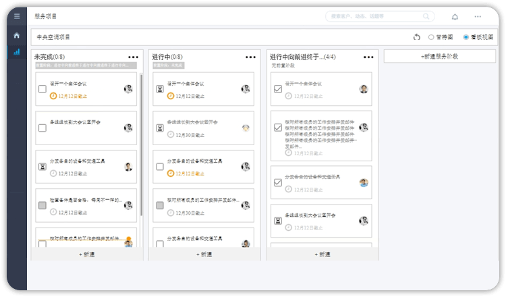This screenshot has height=297, width=506.
Task: Click avatar on 进行中 card 各组组长到大会议室开会
Action: pyautogui.click(x=246, y=128)
